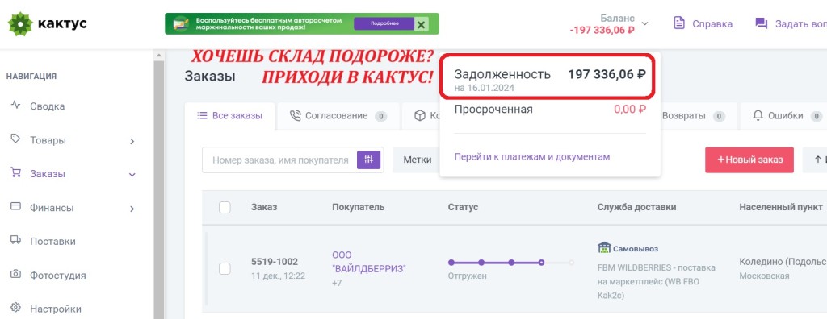Screen dimensions: 827x319
Task: Open the filter settings sliders button
Action: coord(368,160)
